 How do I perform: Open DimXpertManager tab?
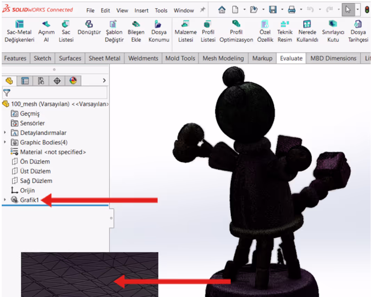coord(57,81)
